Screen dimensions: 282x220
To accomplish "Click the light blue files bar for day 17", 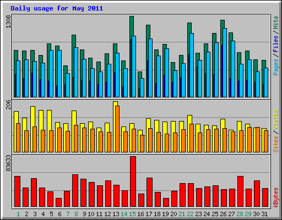I will [150, 68].
